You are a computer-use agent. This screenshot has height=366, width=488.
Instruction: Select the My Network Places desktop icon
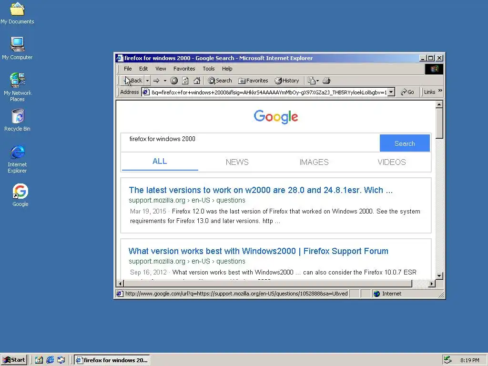coord(18,87)
